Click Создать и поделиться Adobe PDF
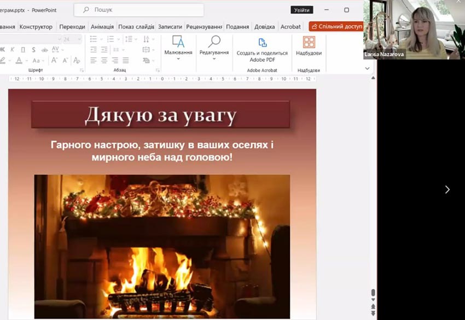The width and height of the screenshot is (465, 320). point(262,48)
